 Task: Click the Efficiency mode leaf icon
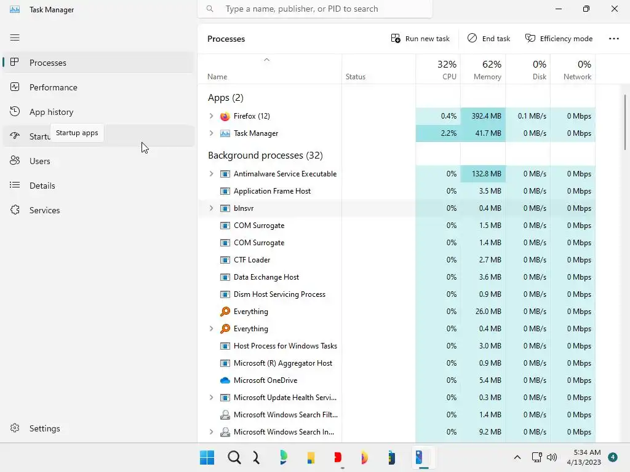(x=530, y=38)
